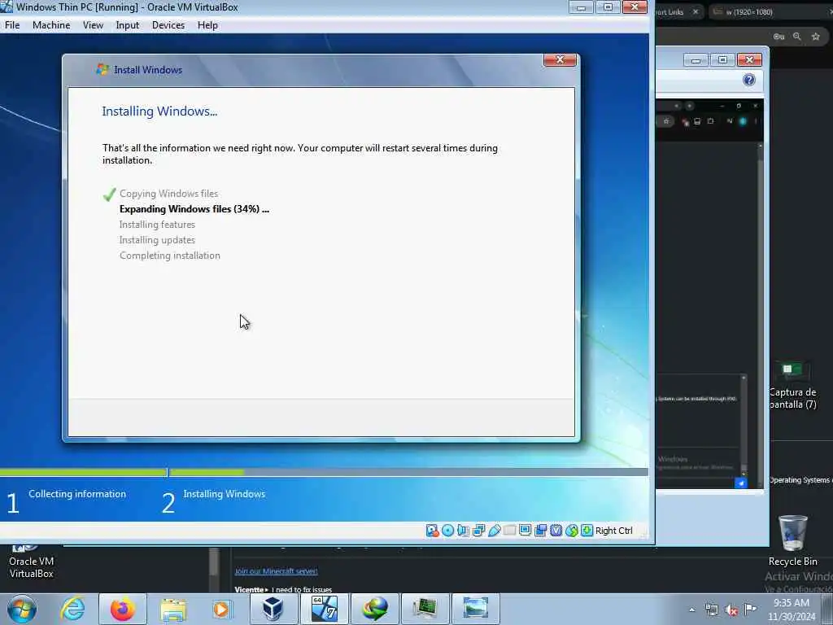The width and height of the screenshot is (833, 625).
Task: Open the Machine menu in VirtualBox
Action: point(51,25)
